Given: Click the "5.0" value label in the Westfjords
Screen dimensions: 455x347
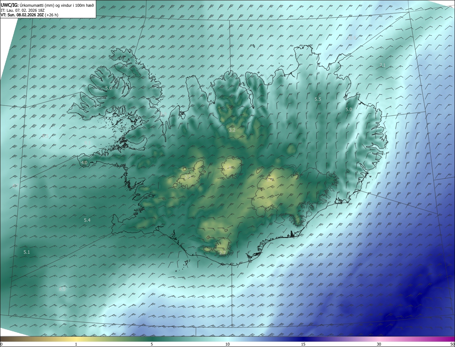Looking at the screenshot, I should pos(108,88).
